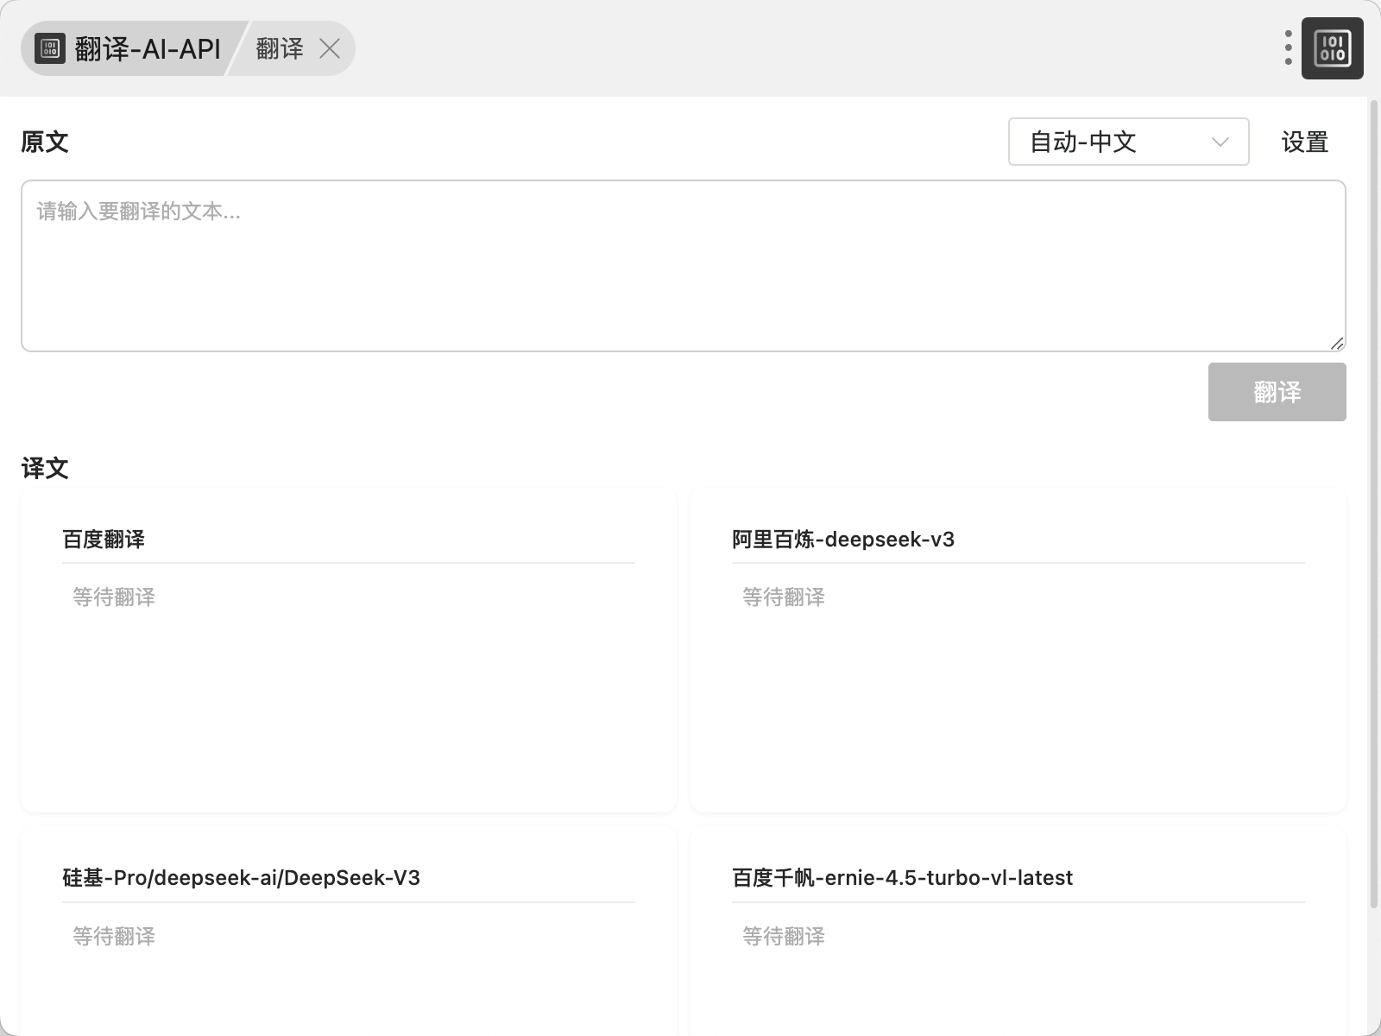This screenshot has width=1381, height=1036.
Task: Click the resize handle of the source textarea
Action: pos(1337,343)
